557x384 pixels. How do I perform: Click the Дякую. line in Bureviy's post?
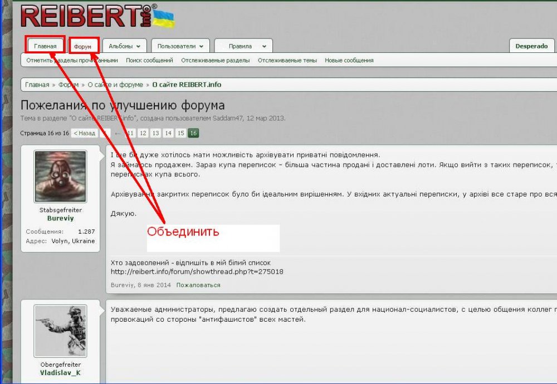(x=124, y=214)
